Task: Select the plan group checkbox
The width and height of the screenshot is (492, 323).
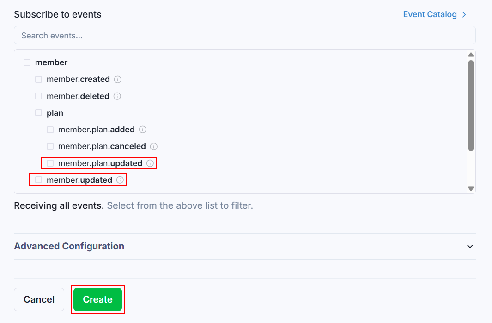Action: 39,113
